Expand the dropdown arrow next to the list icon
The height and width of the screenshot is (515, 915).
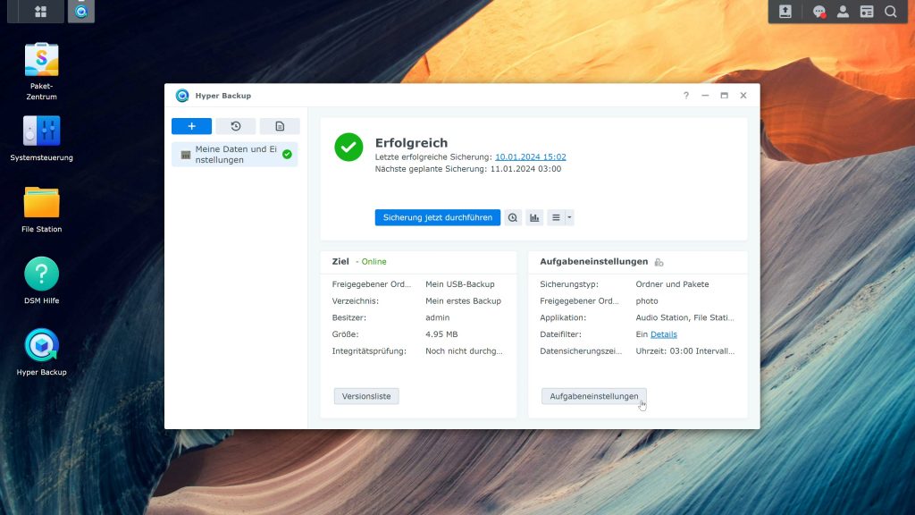[x=571, y=217]
